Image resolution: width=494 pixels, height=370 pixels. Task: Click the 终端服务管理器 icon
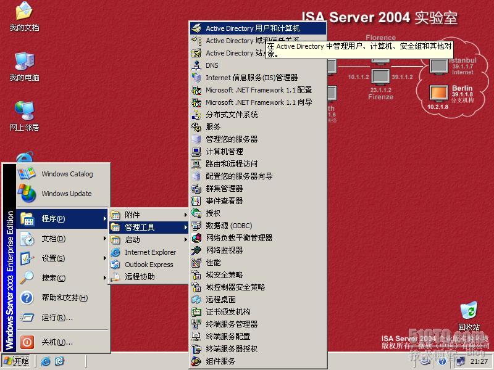pyautogui.click(x=196, y=324)
